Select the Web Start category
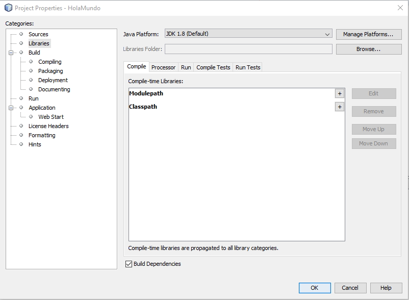 [x=51, y=117]
